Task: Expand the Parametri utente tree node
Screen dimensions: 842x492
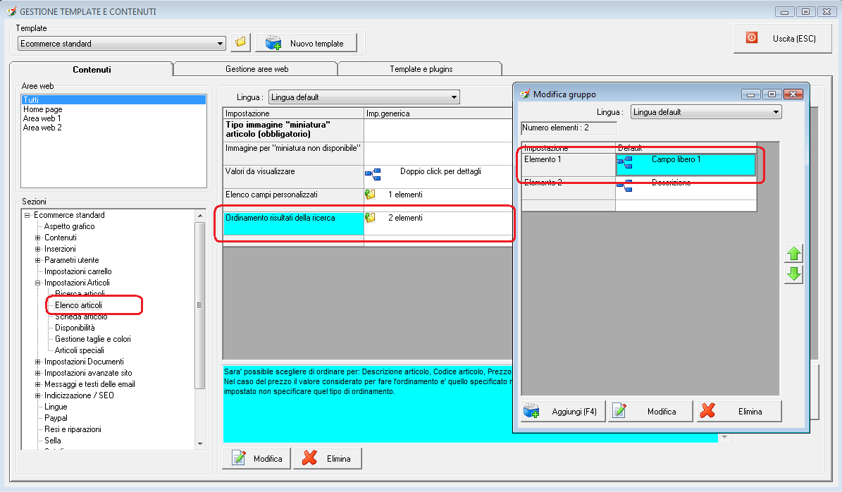Action: [x=37, y=260]
